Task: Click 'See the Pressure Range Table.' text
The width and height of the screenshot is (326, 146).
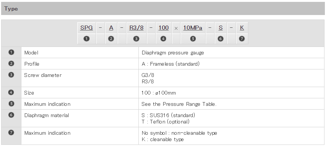Action: tap(179, 104)
